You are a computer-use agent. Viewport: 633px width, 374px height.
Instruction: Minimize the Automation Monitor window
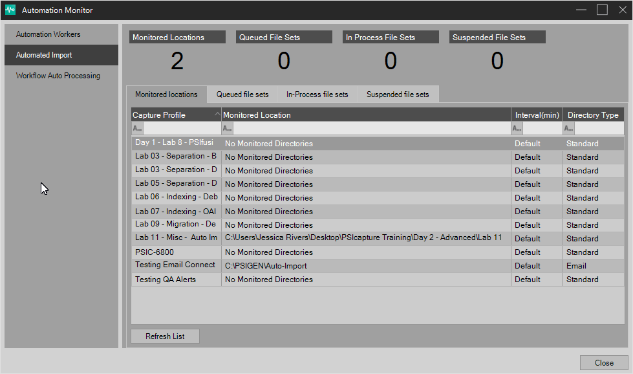(x=581, y=10)
